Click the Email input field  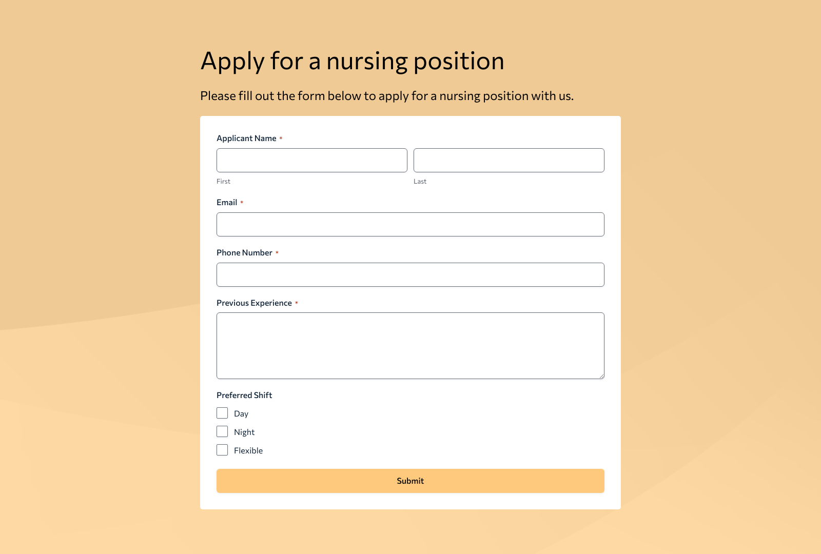410,224
